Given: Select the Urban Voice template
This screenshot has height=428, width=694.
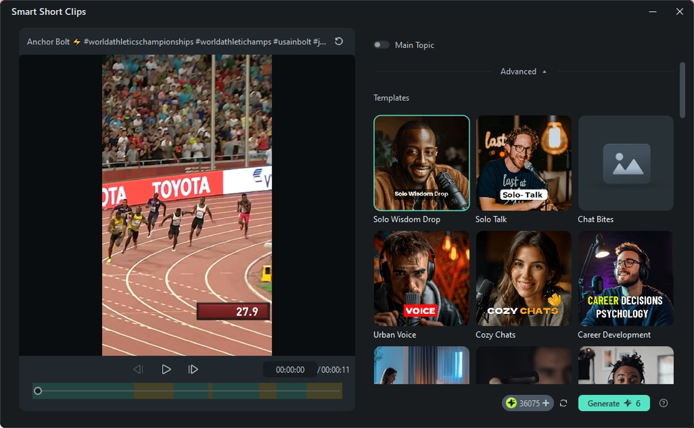Looking at the screenshot, I should click(421, 278).
